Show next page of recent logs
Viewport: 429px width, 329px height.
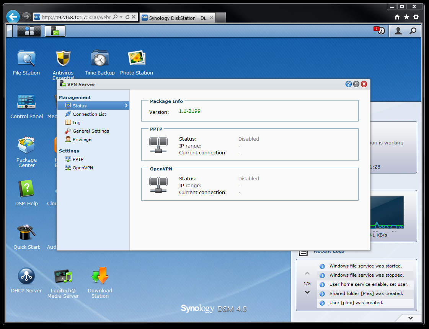pyautogui.click(x=307, y=292)
